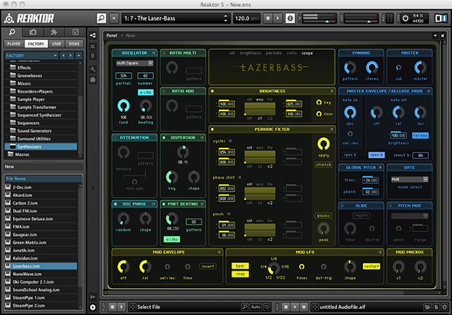Click the restart button in Mod LFO
Image resolution: width=452 pixels, height=315 pixels.
point(372,266)
